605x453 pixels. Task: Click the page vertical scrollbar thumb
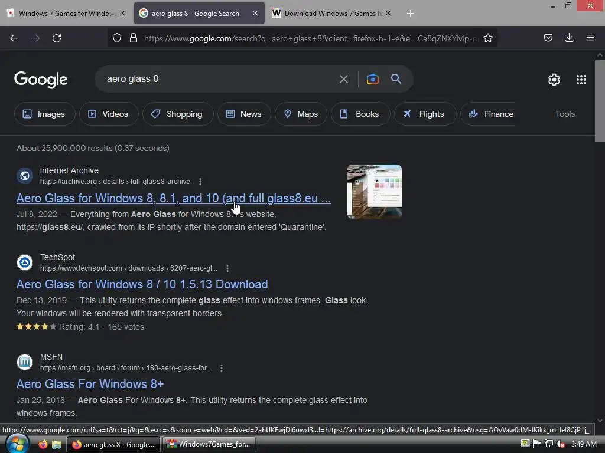600,100
